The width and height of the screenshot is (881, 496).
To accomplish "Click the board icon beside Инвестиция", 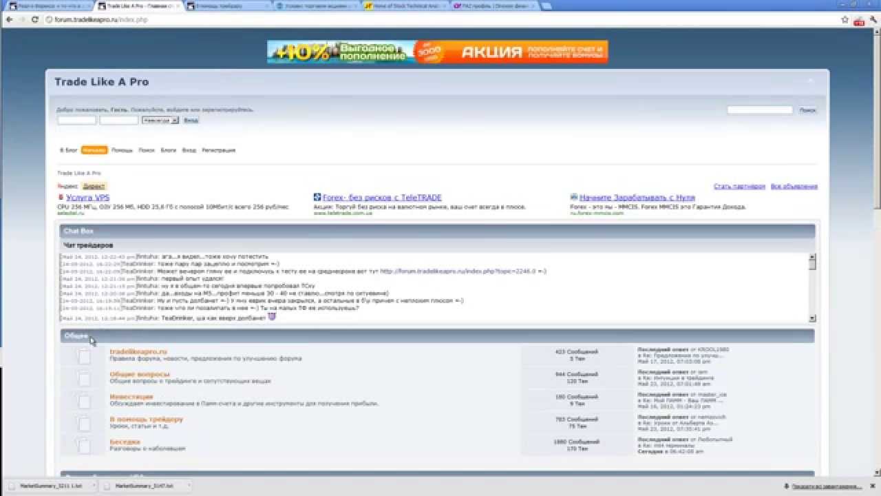I will click(83, 401).
